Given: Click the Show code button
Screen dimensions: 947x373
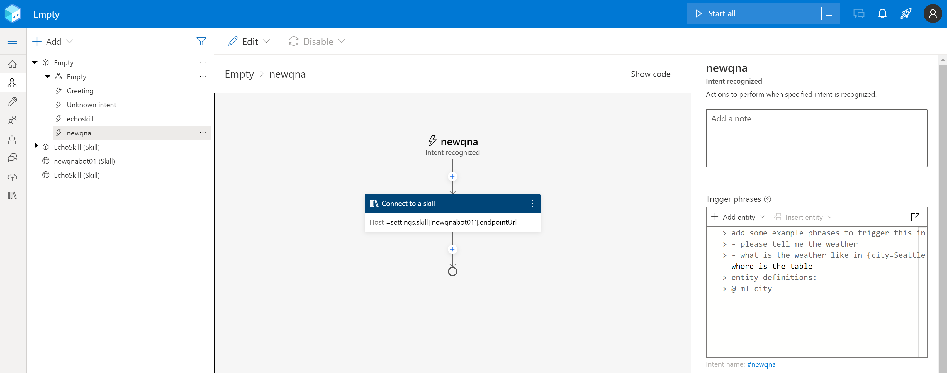Looking at the screenshot, I should point(650,74).
